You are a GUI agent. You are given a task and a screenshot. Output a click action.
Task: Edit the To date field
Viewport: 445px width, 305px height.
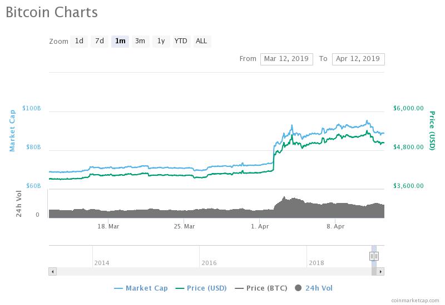[358, 59]
